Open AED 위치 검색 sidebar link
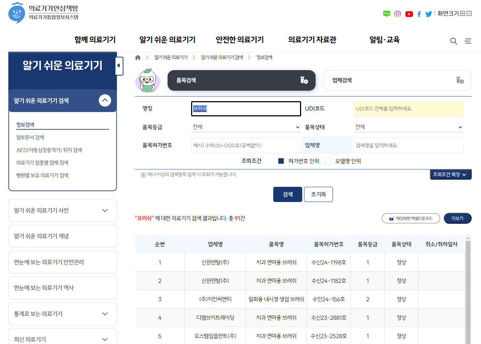Viewport: 481px width, 344px height. coord(49,150)
